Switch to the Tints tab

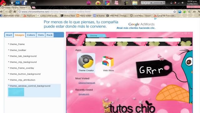(41, 35)
